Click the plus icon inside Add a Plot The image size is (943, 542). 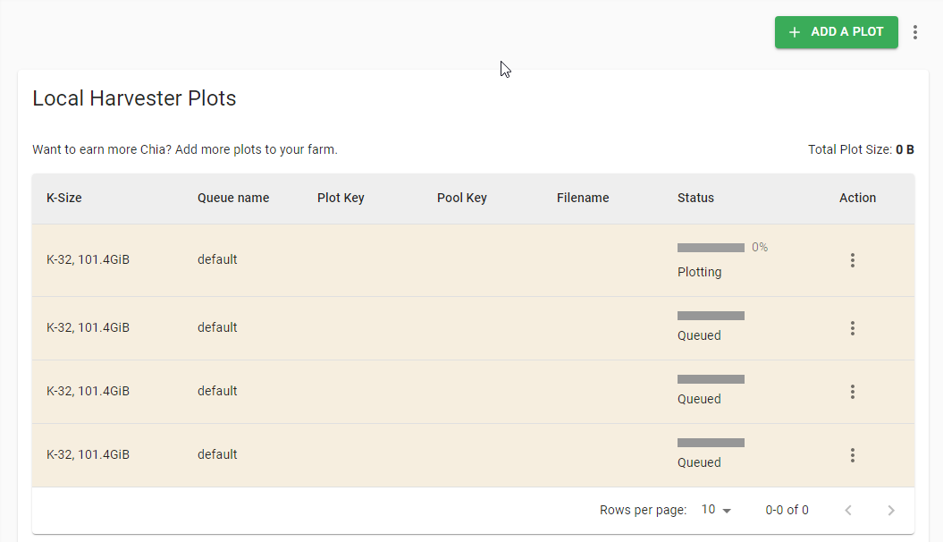794,32
